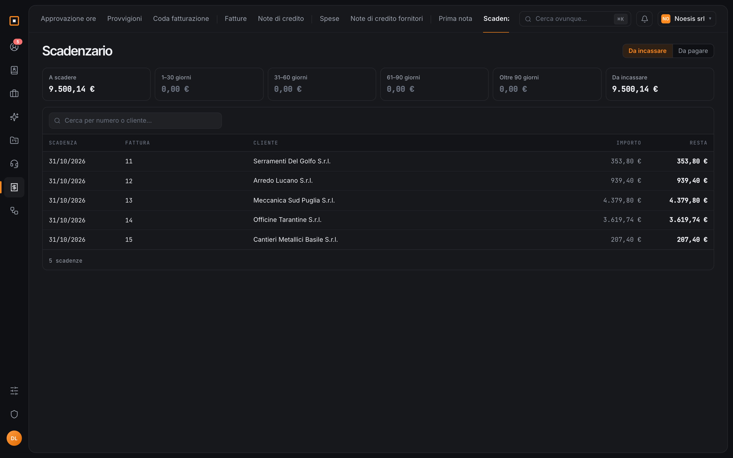Go to the Note di credito fornitori tab
The width and height of the screenshot is (733, 458).
[387, 19]
